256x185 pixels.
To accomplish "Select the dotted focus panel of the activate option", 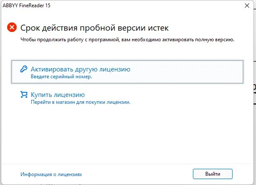I will coord(127,72).
